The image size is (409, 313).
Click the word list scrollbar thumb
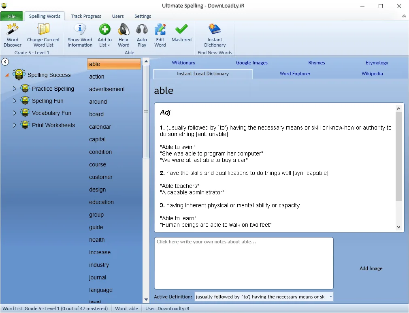tap(146, 111)
